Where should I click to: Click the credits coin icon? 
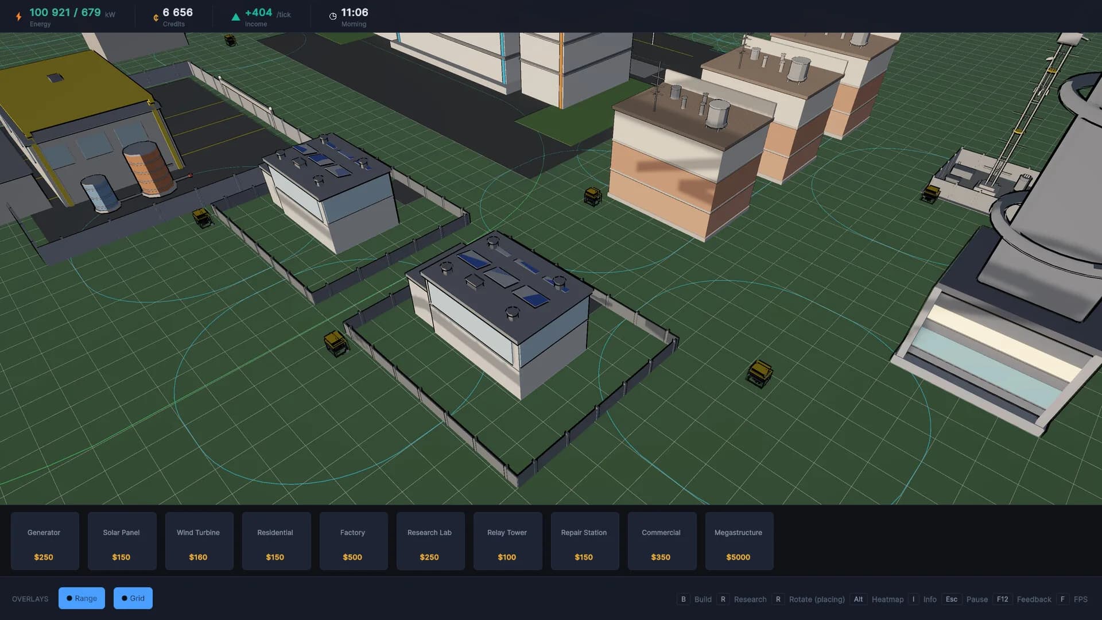point(156,18)
